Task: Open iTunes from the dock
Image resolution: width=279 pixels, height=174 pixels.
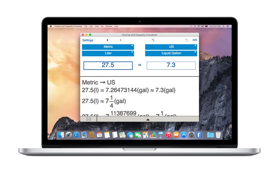Action: point(168,135)
